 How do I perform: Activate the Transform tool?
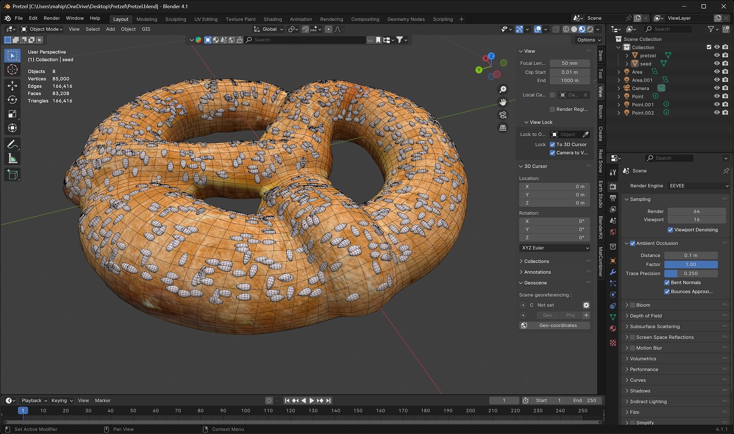(x=13, y=128)
